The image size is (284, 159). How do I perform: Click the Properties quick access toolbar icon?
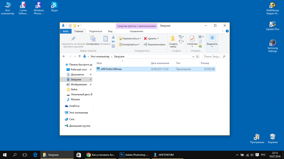pos(70,26)
